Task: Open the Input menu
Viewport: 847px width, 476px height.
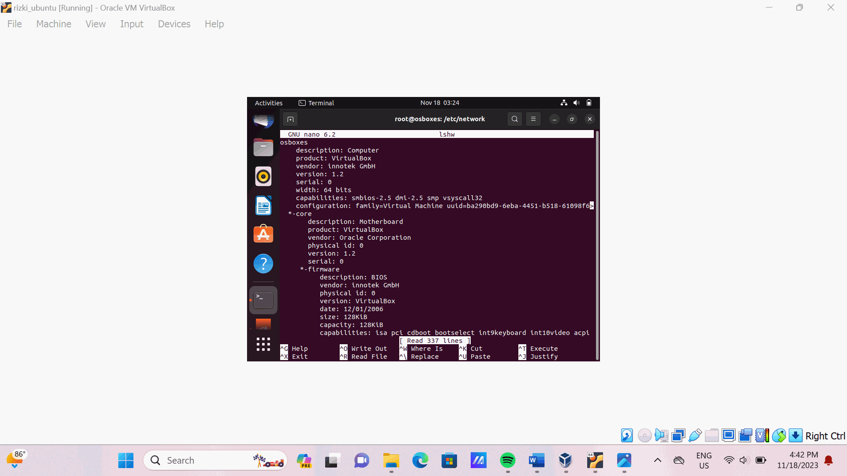Action: (131, 24)
